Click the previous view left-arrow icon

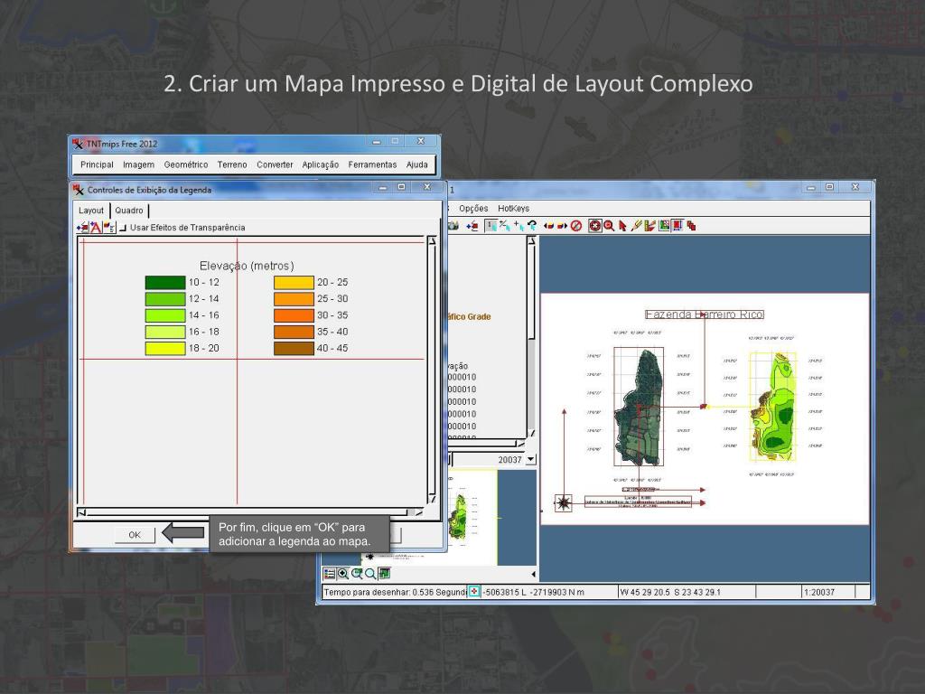click(548, 226)
